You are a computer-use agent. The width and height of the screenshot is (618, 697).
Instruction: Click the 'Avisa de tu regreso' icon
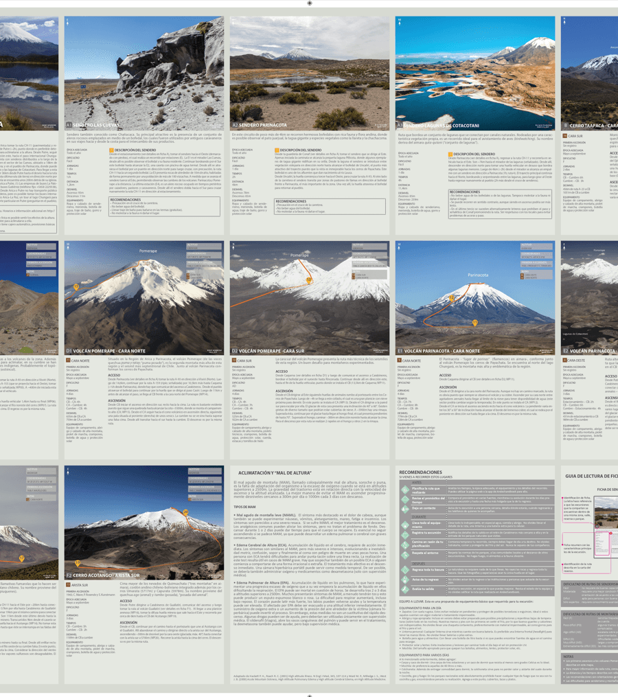click(x=405, y=580)
